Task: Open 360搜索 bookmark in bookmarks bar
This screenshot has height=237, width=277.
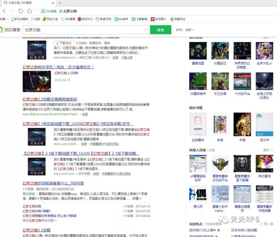Action: pos(68,19)
